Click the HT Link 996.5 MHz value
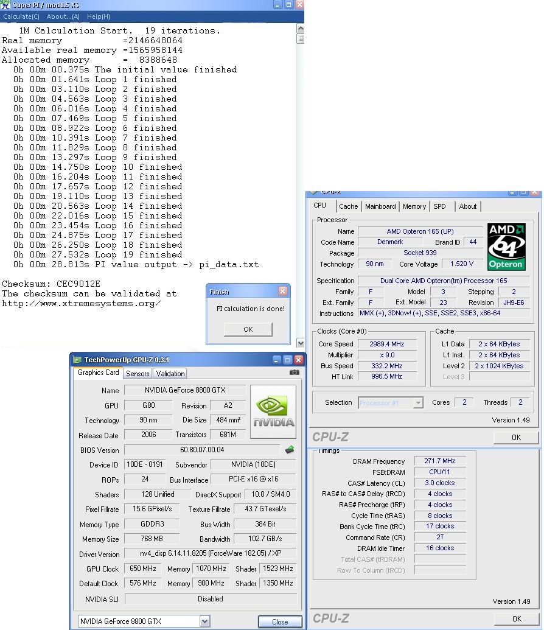 pos(387,376)
